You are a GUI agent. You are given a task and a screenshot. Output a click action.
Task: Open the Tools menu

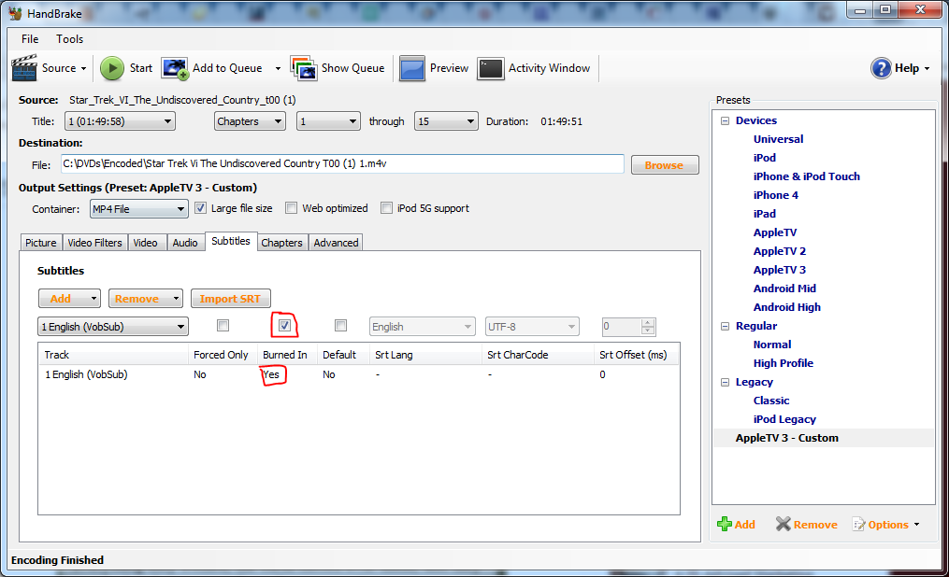69,38
